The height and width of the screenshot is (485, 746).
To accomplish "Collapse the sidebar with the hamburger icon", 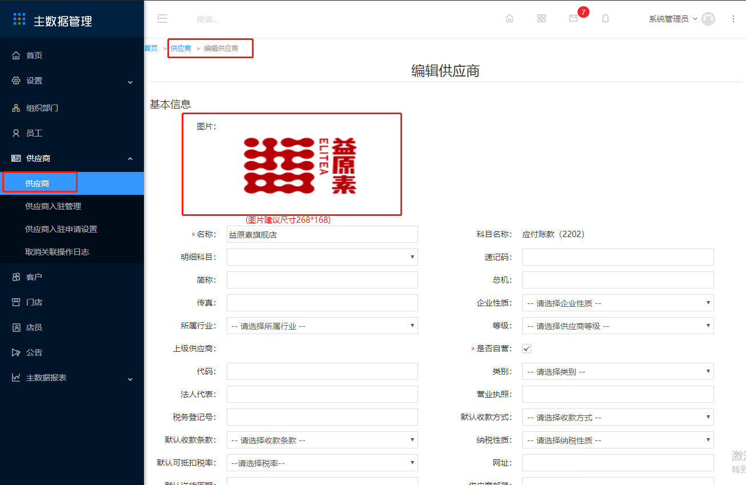I will coord(162,18).
